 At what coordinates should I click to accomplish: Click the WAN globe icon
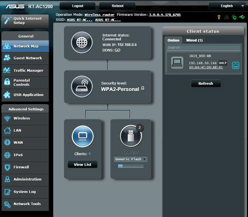pos(7,142)
